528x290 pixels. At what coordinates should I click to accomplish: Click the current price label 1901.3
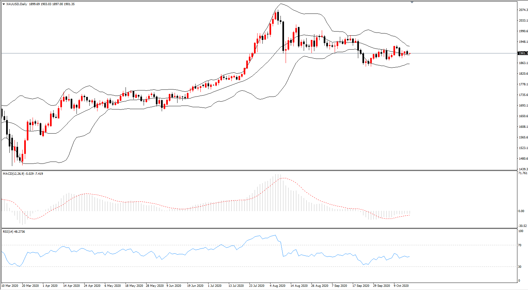click(x=523, y=53)
